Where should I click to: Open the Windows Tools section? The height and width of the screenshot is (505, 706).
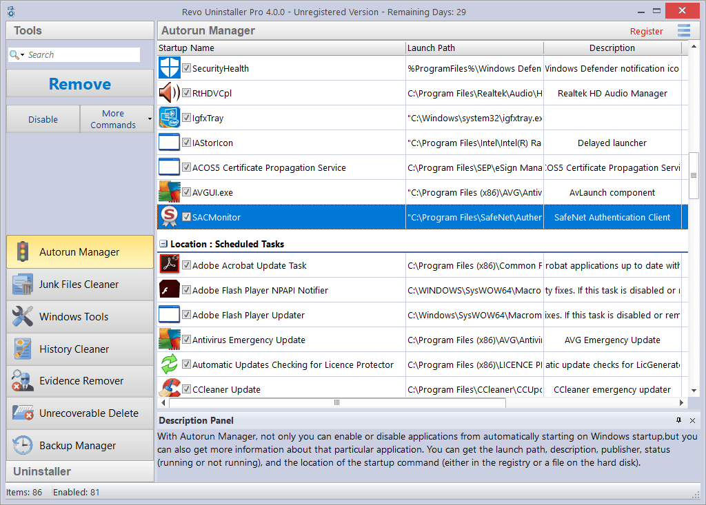pos(80,316)
